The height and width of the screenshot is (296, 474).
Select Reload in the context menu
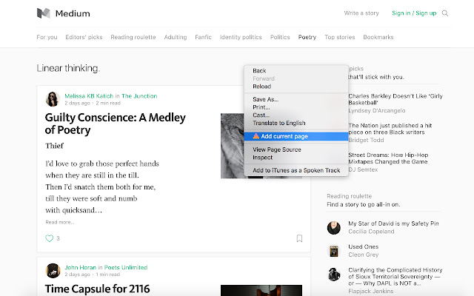click(296, 87)
